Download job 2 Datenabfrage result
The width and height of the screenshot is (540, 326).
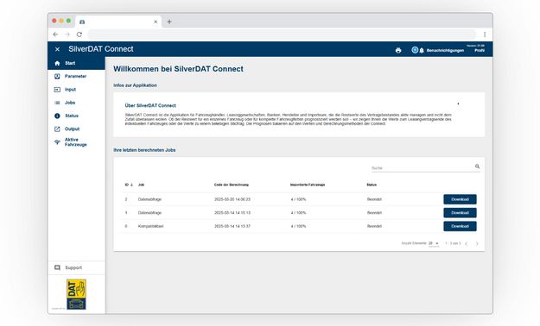tap(460, 199)
